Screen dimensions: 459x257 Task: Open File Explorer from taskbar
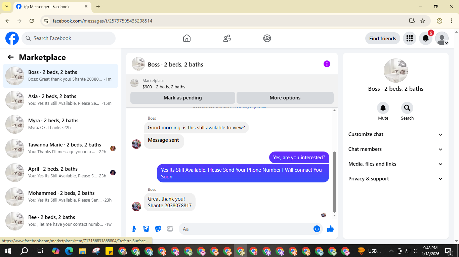tap(83, 251)
